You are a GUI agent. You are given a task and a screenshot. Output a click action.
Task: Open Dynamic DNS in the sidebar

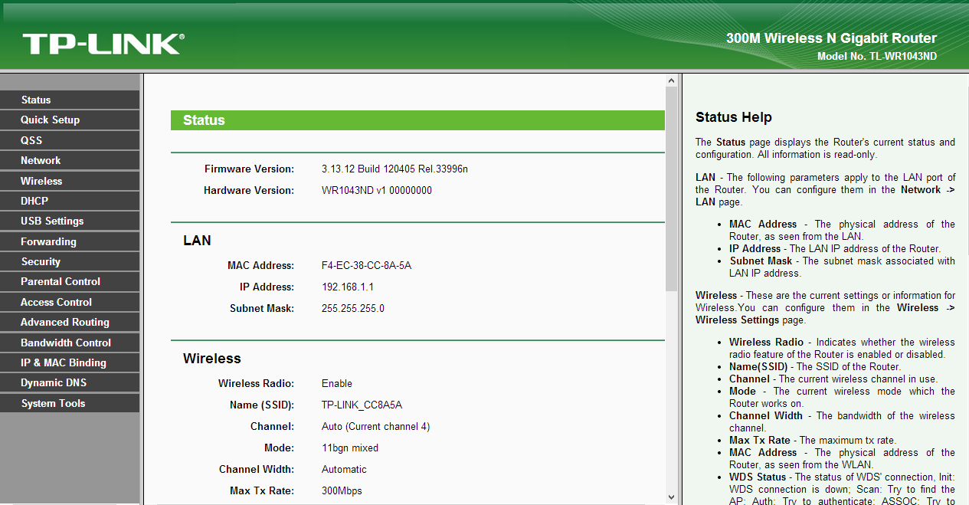pos(70,382)
